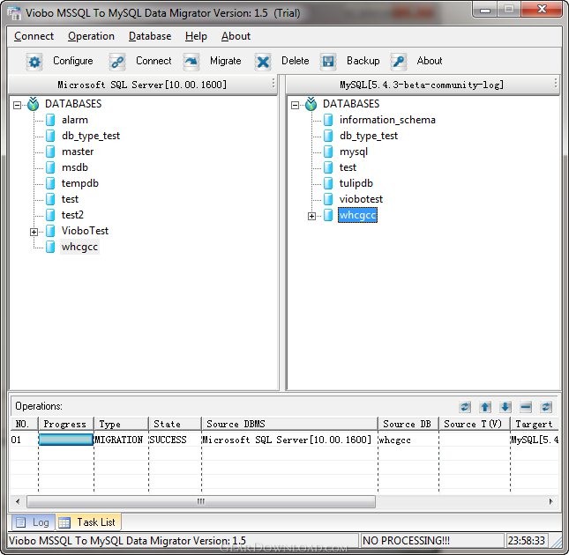This screenshot has height=555, width=569.
Task: Collapse the SQL Server DATABASES tree
Action: (17, 105)
